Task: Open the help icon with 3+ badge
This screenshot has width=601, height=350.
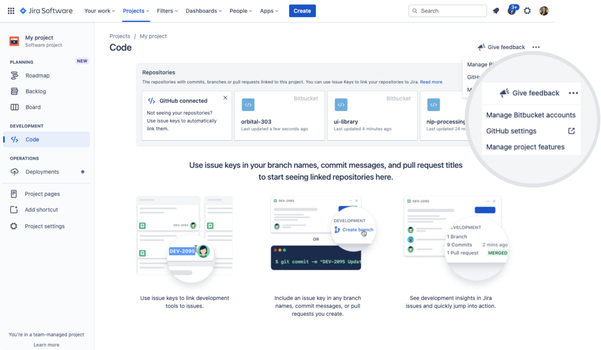Action: click(x=512, y=10)
